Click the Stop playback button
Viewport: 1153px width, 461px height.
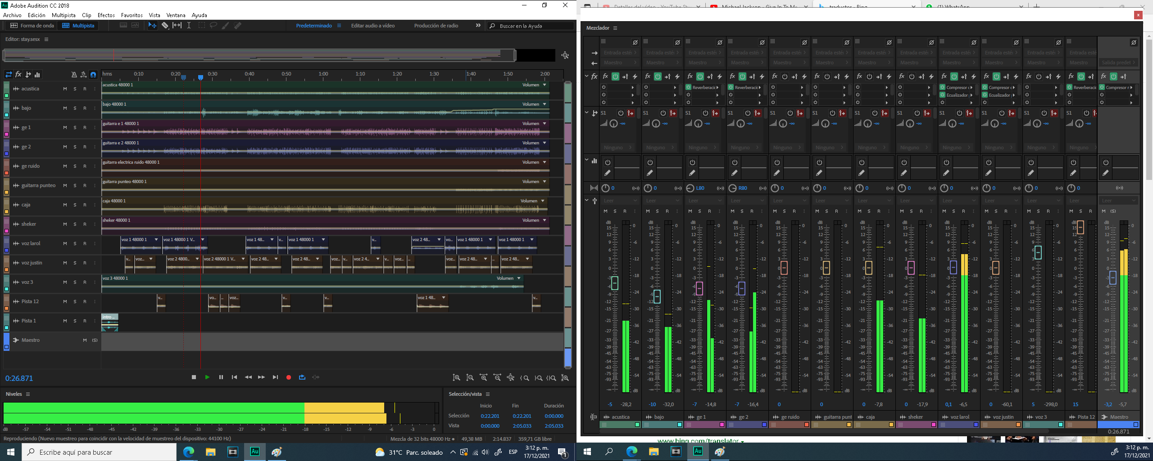tap(194, 377)
